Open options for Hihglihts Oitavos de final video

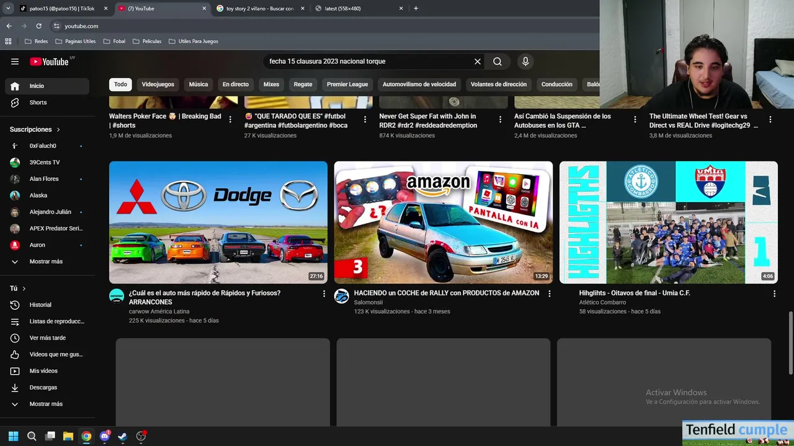point(774,294)
